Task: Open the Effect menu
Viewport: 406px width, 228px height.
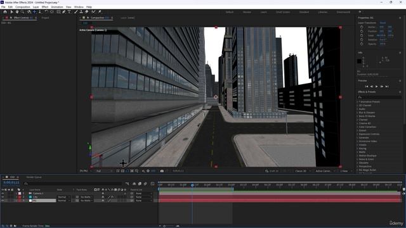Action: 45,7
